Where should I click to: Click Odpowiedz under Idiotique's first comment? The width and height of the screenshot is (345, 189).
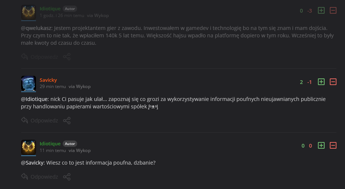[40, 57]
